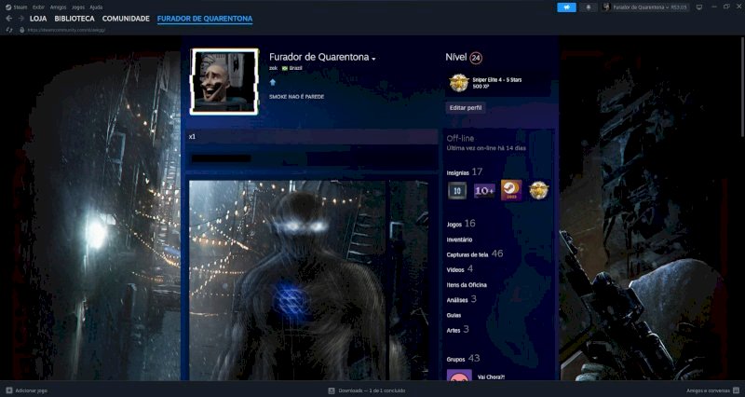Reload the page with the refresh icon

coord(9,30)
